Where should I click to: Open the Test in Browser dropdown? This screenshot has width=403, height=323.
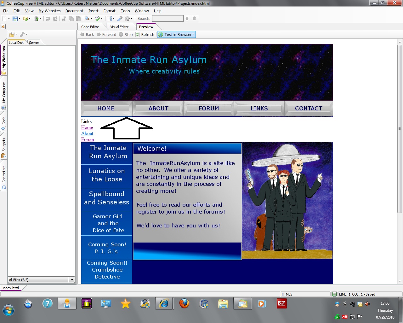(x=193, y=34)
